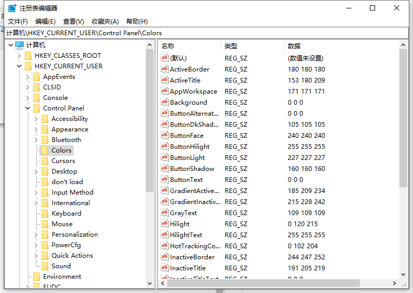Expand the HKEY_CLASSES_ROOT key

tap(19, 56)
